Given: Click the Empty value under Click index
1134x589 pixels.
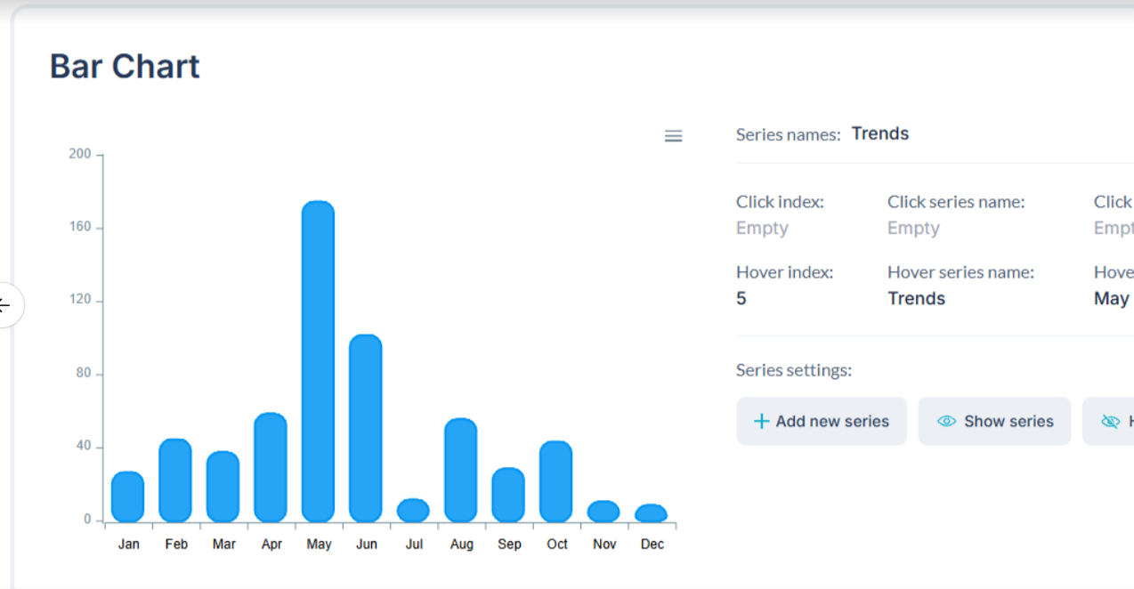Looking at the screenshot, I should pyautogui.click(x=762, y=228).
